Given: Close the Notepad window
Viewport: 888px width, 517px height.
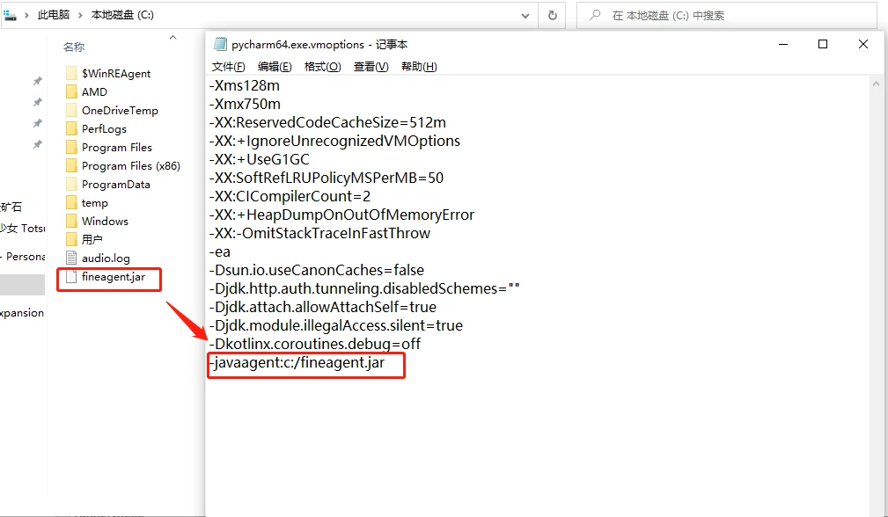Looking at the screenshot, I should coord(863,44).
